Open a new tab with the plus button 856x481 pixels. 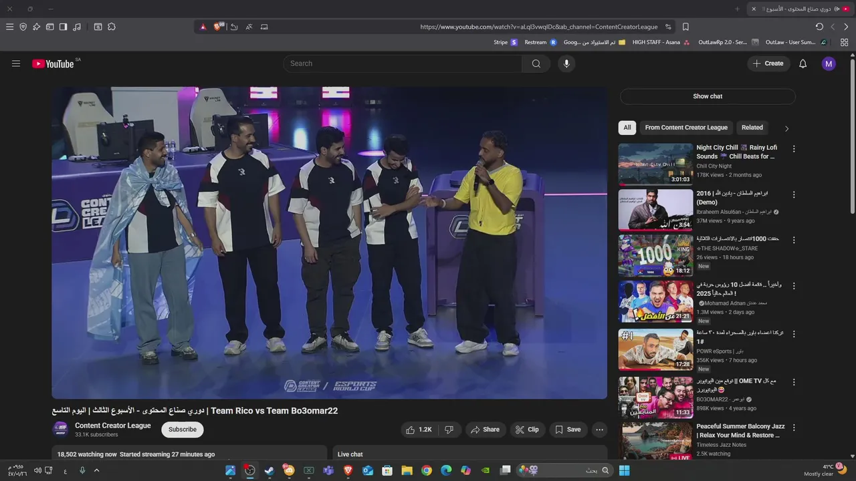(737, 9)
